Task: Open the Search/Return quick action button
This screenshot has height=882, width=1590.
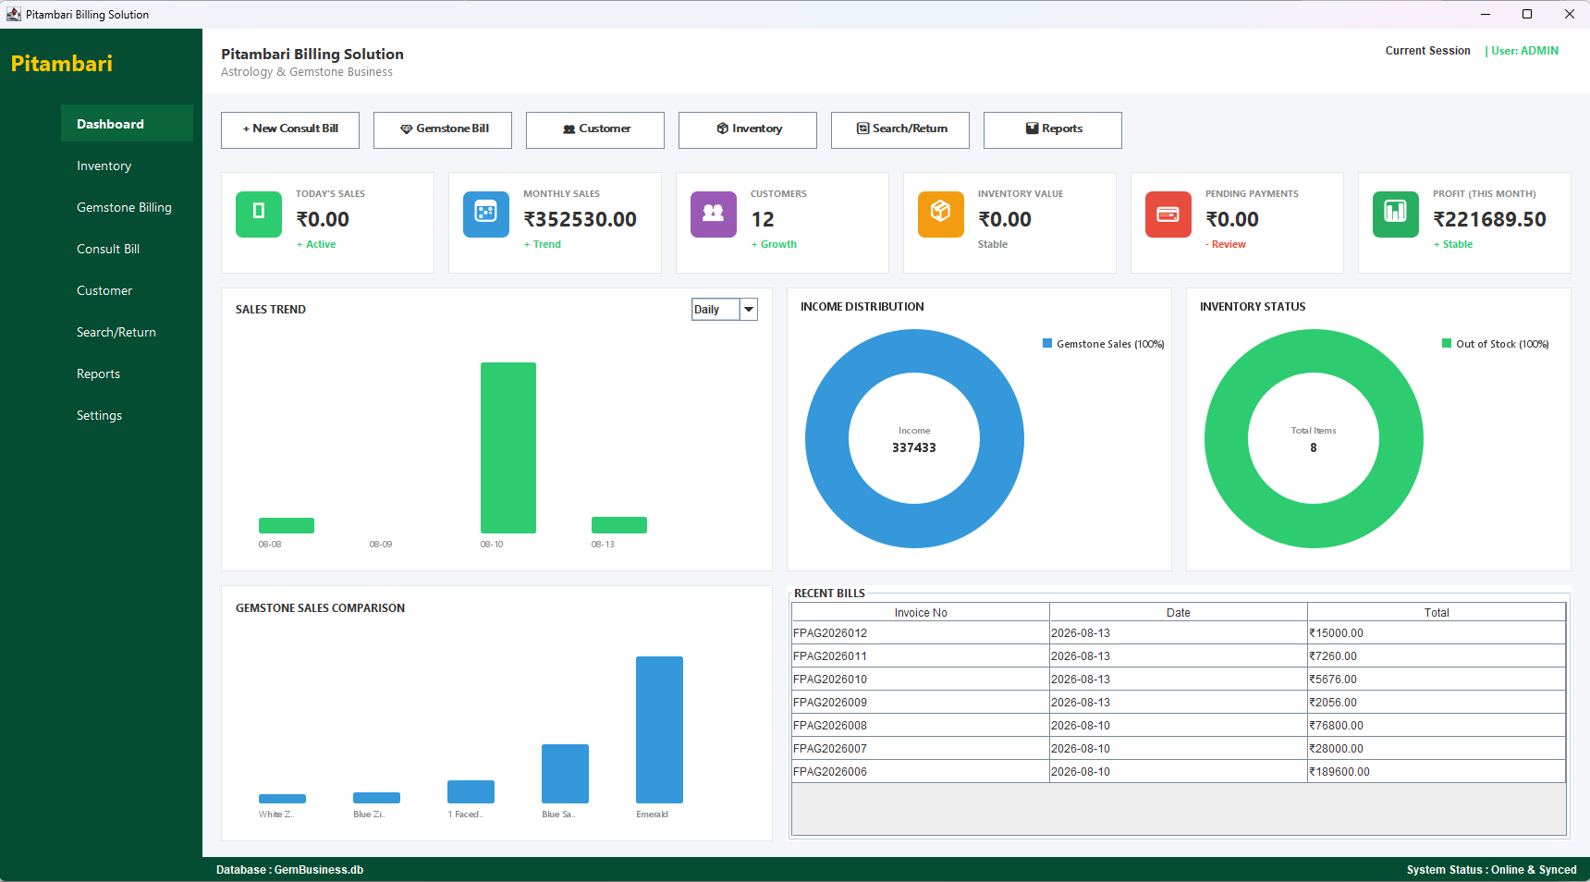Action: [900, 130]
